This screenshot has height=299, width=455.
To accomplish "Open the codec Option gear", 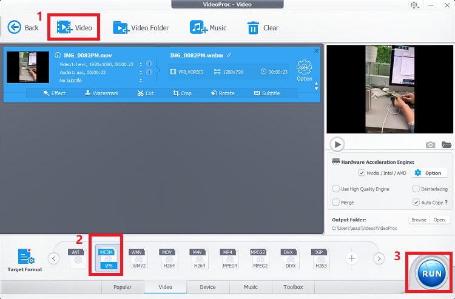I will click(x=304, y=70).
